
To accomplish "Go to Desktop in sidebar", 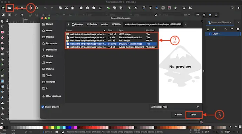I will [x=48, y=37].
